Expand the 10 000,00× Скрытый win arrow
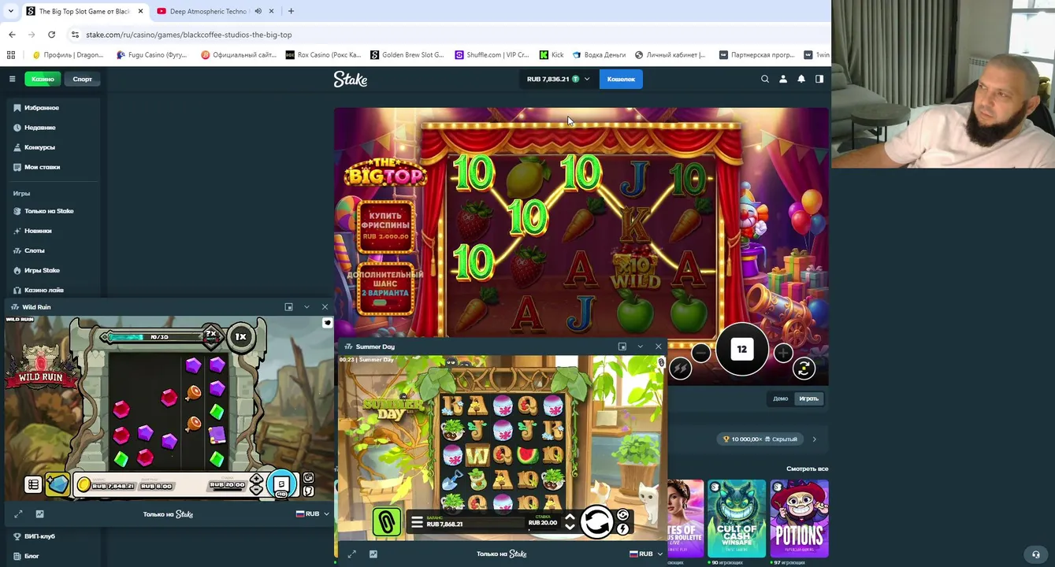This screenshot has width=1055, height=567. (x=815, y=439)
